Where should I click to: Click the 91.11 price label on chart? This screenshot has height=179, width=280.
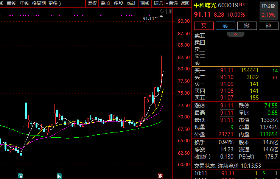pyautogui.click(x=148, y=19)
